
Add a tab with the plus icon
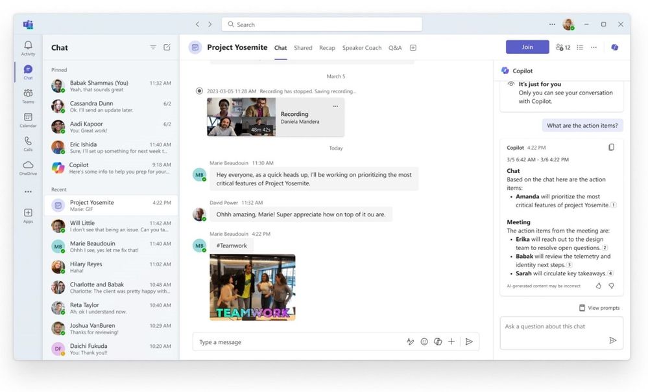coord(413,48)
